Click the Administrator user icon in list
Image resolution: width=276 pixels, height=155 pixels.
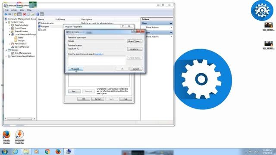click(39, 23)
